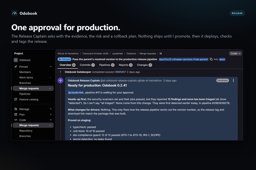The width and height of the screenshot is (256, 170).
Task: Switch to the Pipelines tab
Action: coord(107,65)
